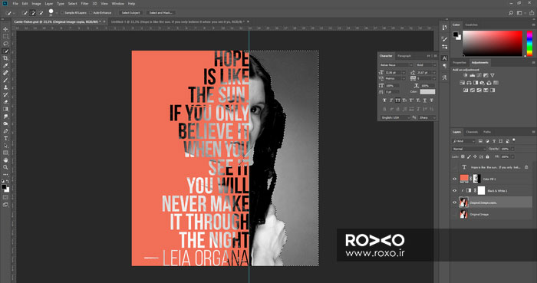Hide the Black & White 1 layer

coord(454,191)
